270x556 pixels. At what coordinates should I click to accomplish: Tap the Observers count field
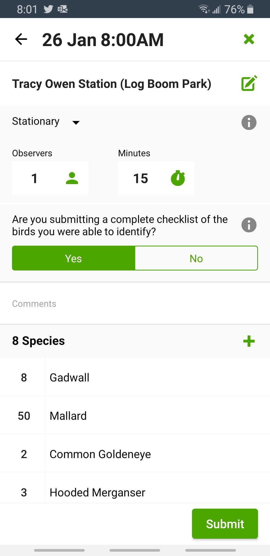(x=50, y=178)
